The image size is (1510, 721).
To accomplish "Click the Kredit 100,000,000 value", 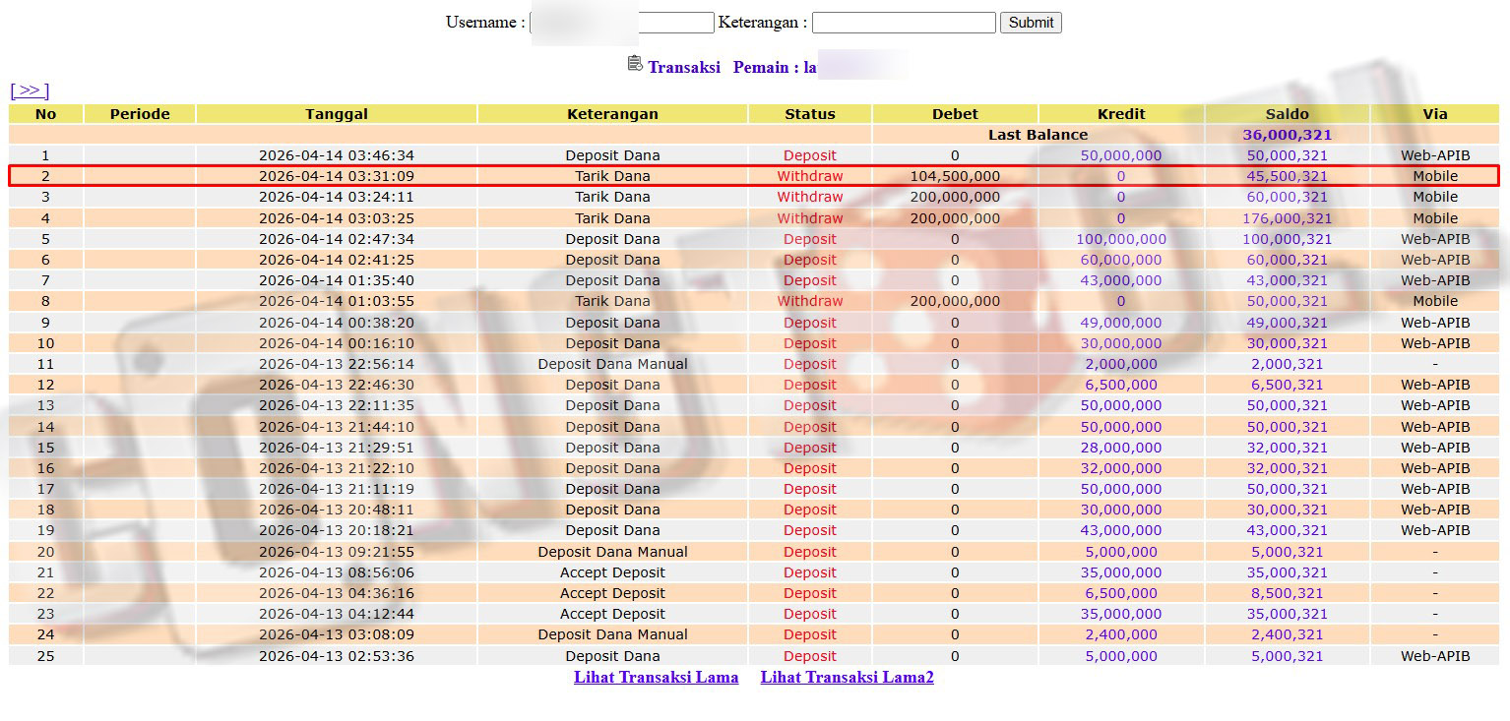I will coord(1120,239).
